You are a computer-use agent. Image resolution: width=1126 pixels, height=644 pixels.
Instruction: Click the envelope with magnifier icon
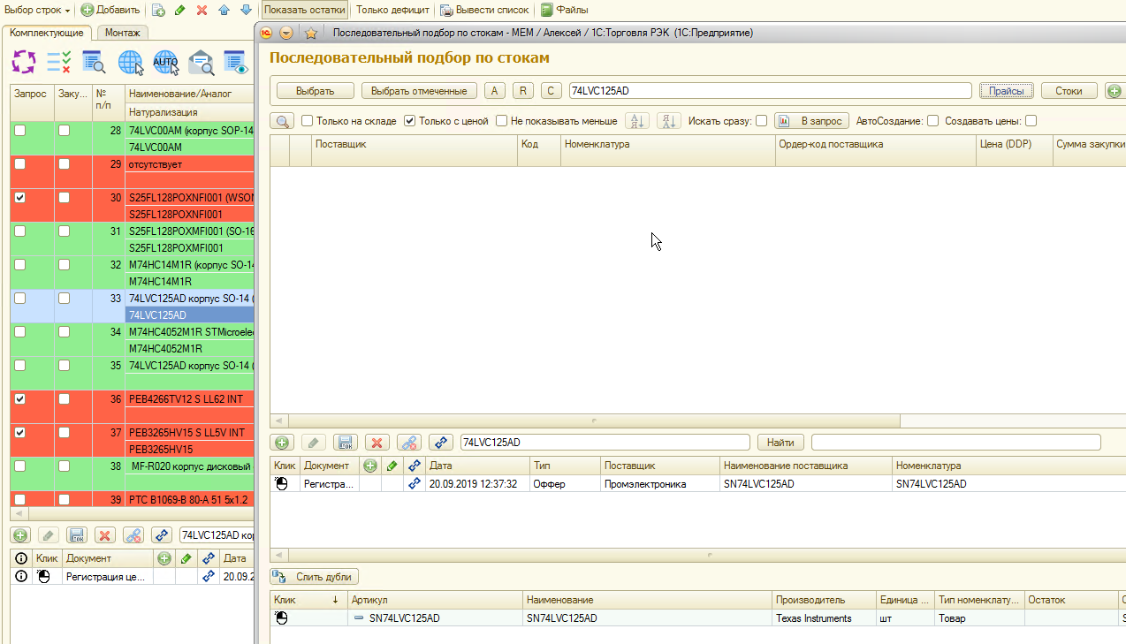tap(201, 62)
